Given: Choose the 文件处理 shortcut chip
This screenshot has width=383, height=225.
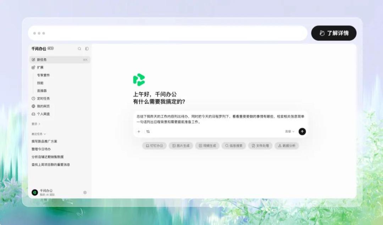Looking at the screenshot, I should 260,146.
